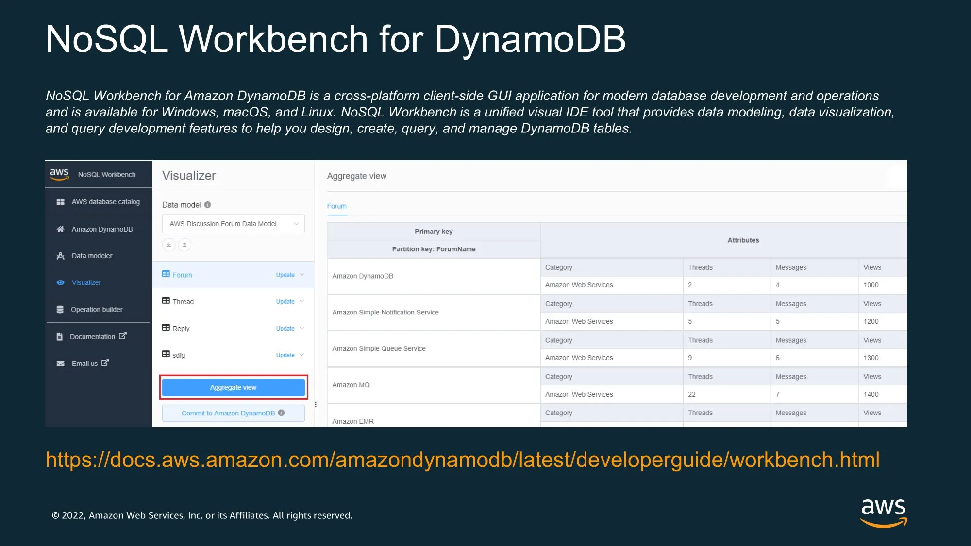Expand the chevron beside Thread Update
This screenshot has width=971, height=546.
302,301
